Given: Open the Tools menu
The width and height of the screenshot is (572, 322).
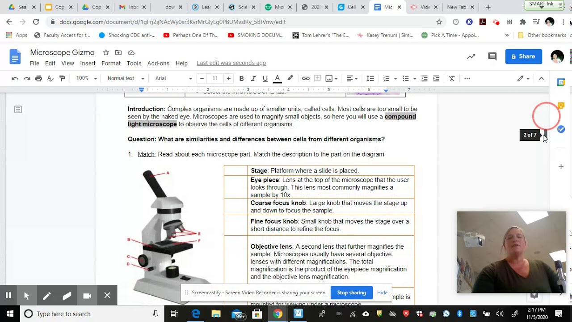Looking at the screenshot, I should [x=134, y=63].
